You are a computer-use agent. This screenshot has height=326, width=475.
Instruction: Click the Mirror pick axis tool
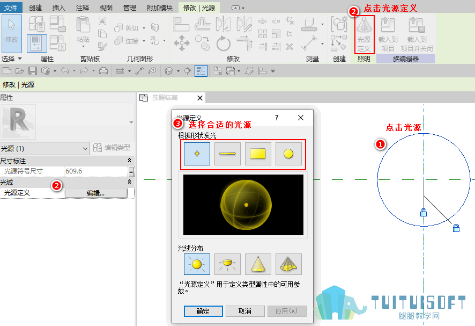[x=223, y=24]
